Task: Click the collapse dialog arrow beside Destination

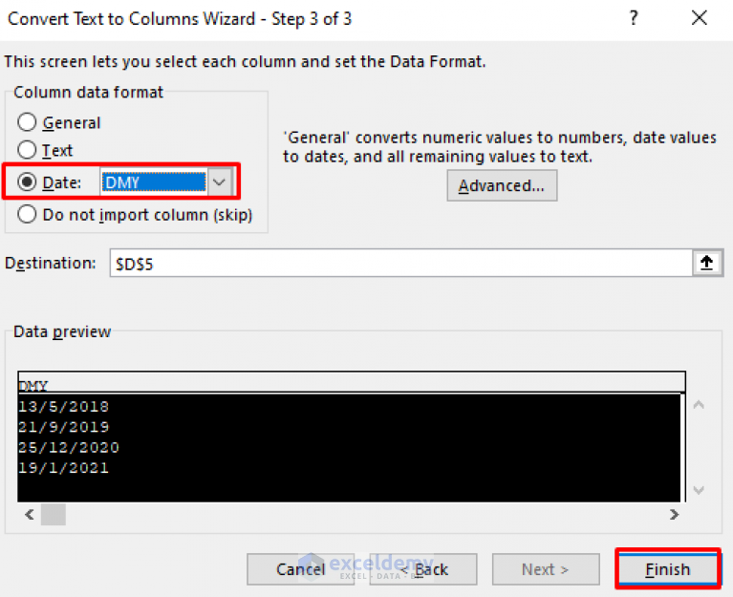Action: 707,263
